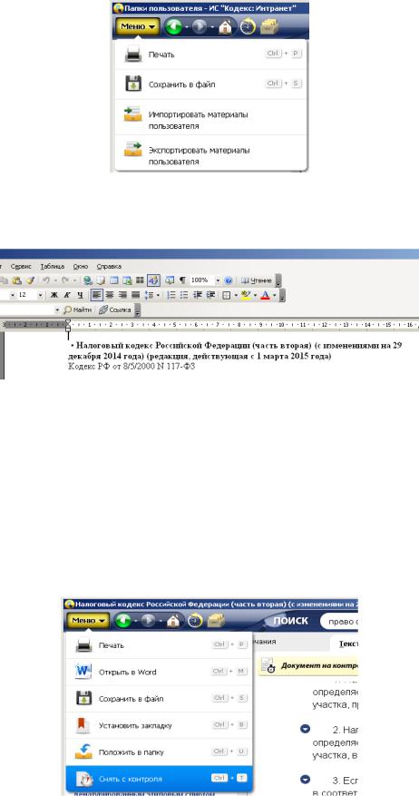Open the Highlight color dropdown arrow
Viewport: 419px width, 796px height.
point(255,295)
